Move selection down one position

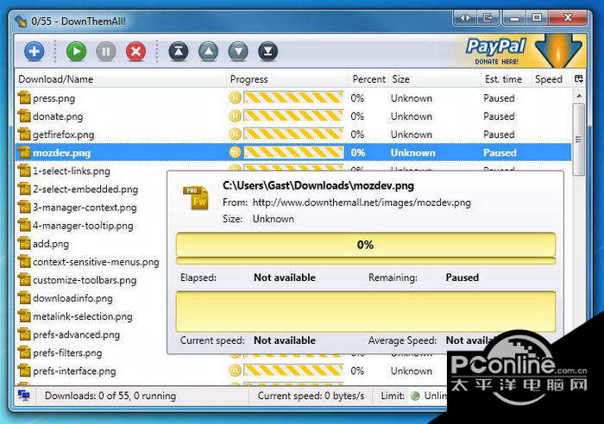point(238,52)
